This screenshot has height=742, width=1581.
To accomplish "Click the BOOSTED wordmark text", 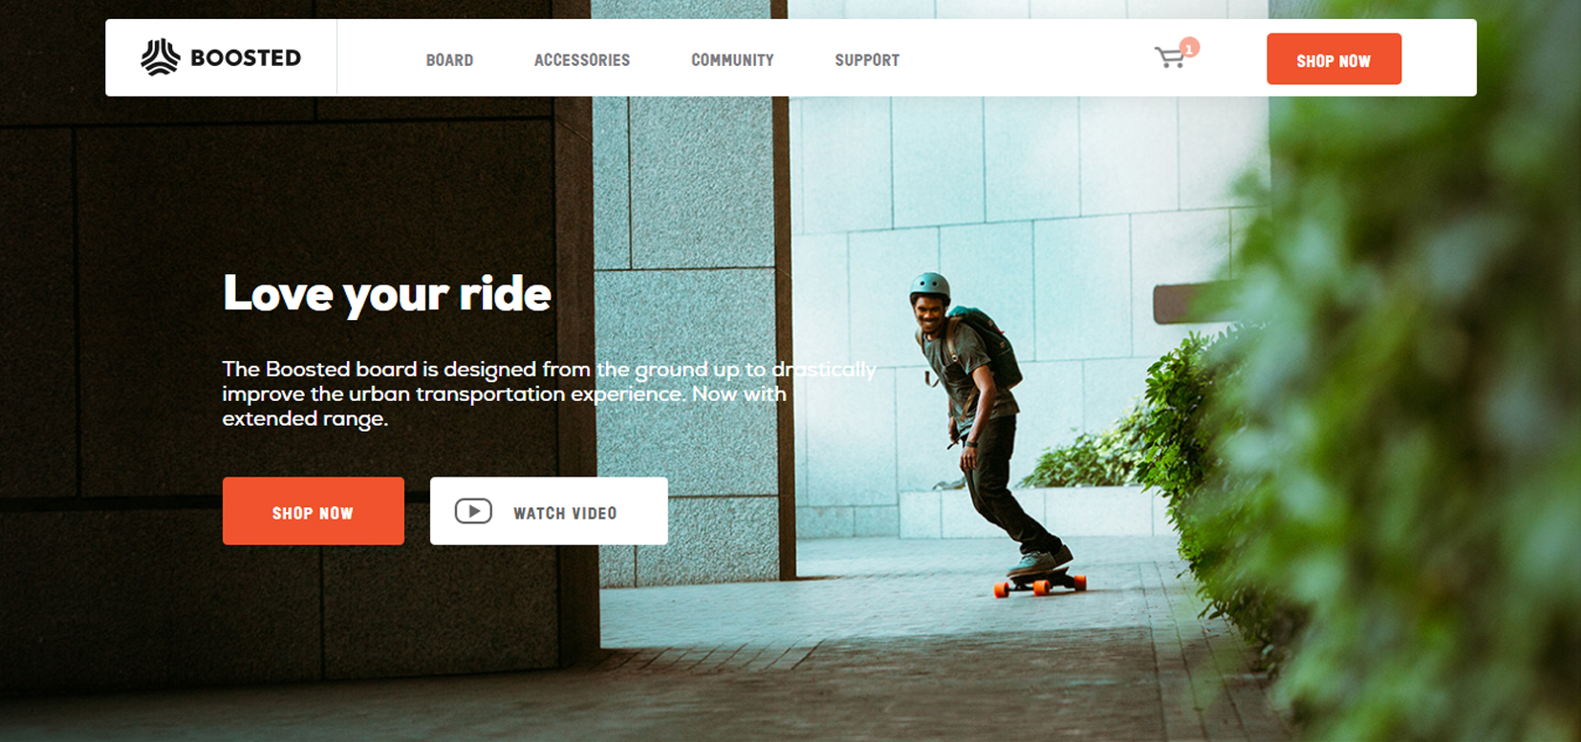I will (246, 58).
